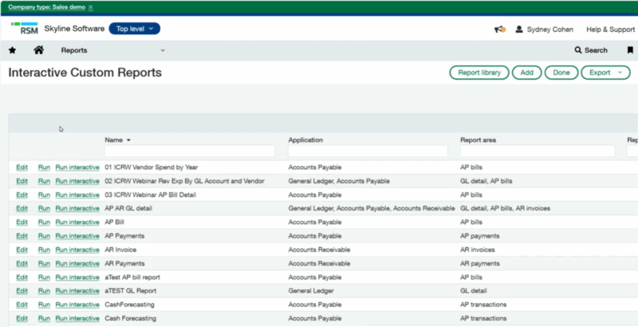The image size is (638, 327).
Task: Run interactive the AP Bill report
Action: 77,222
